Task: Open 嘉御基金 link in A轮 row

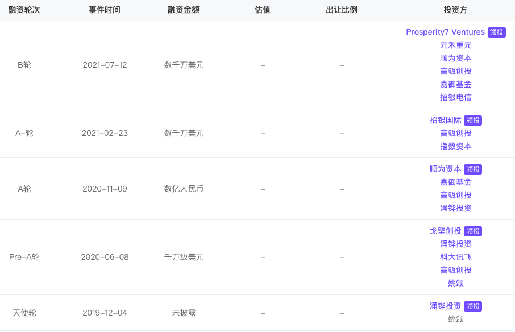Action: [455, 182]
